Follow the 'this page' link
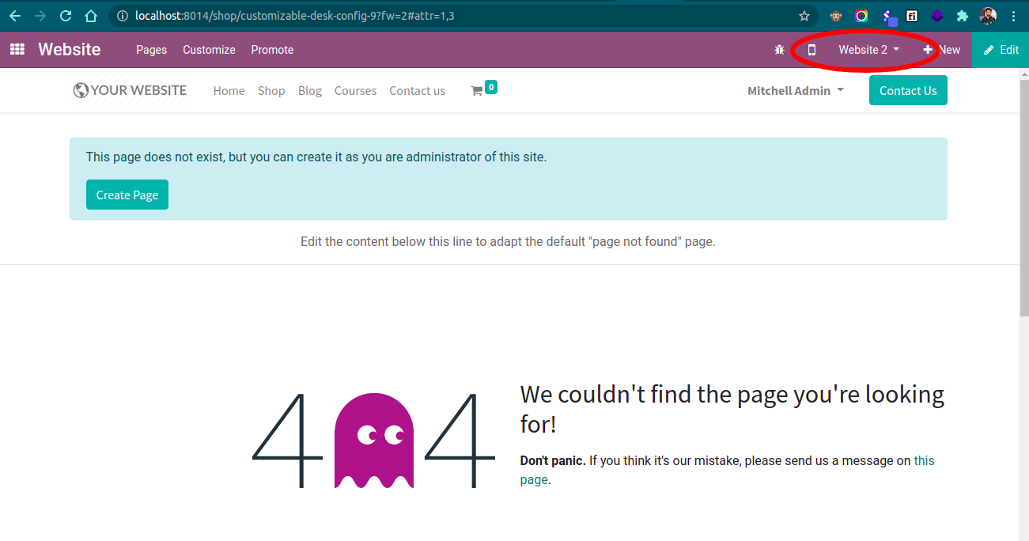1029x541 pixels. (x=924, y=461)
